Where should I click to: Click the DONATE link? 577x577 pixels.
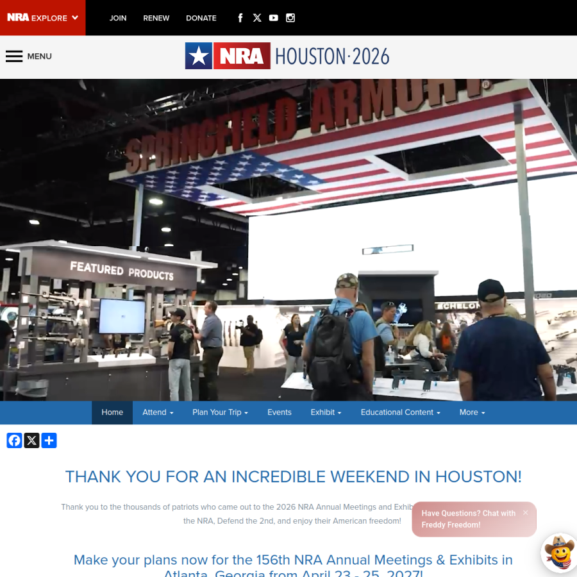pos(201,18)
